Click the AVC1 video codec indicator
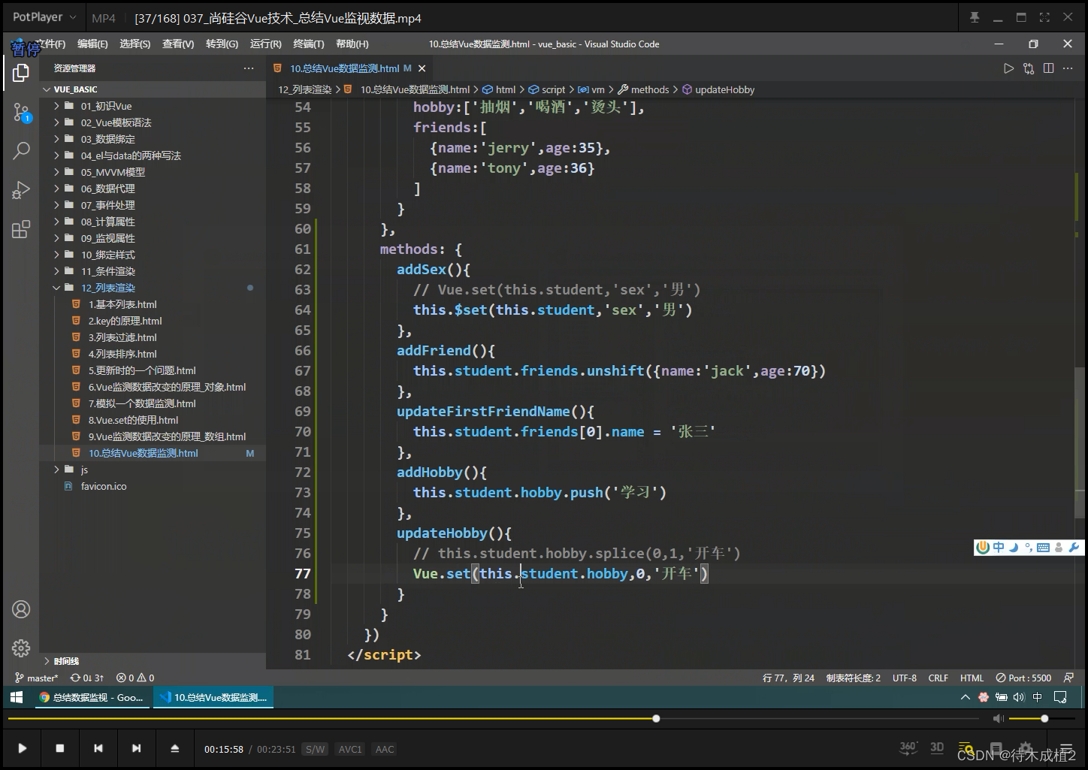1088x770 pixels. click(350, 749)
